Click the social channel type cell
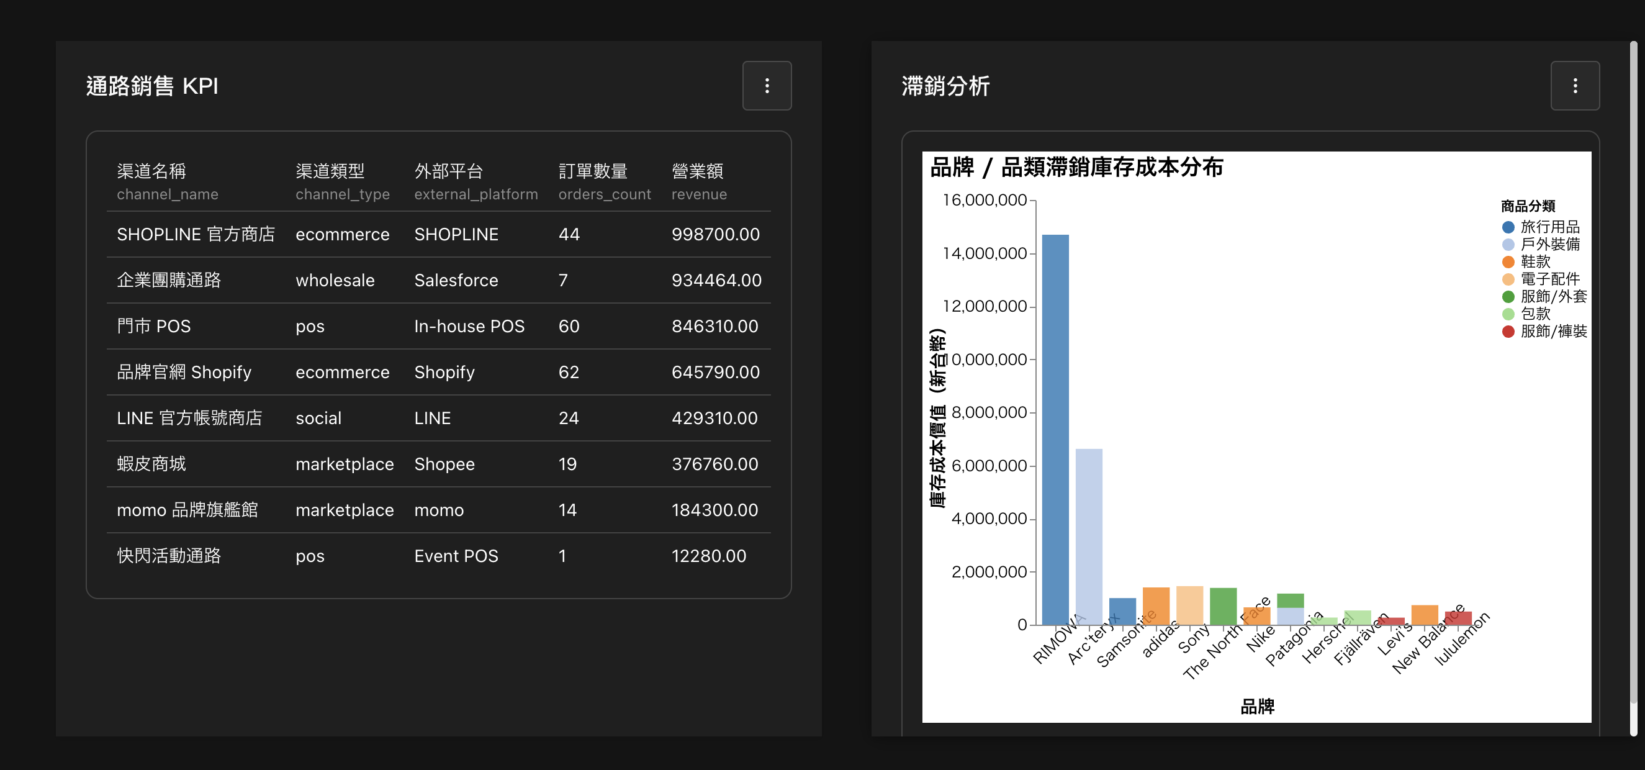This screenshot has width=1645, height=770. (318, 418)
